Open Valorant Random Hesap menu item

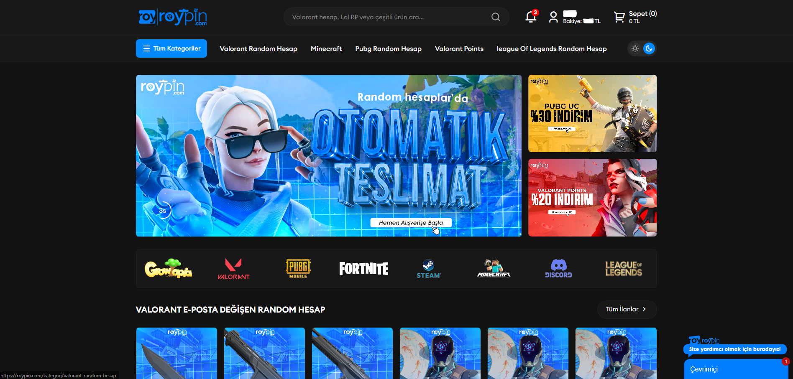pyautogui.click(x=258, y=49)
